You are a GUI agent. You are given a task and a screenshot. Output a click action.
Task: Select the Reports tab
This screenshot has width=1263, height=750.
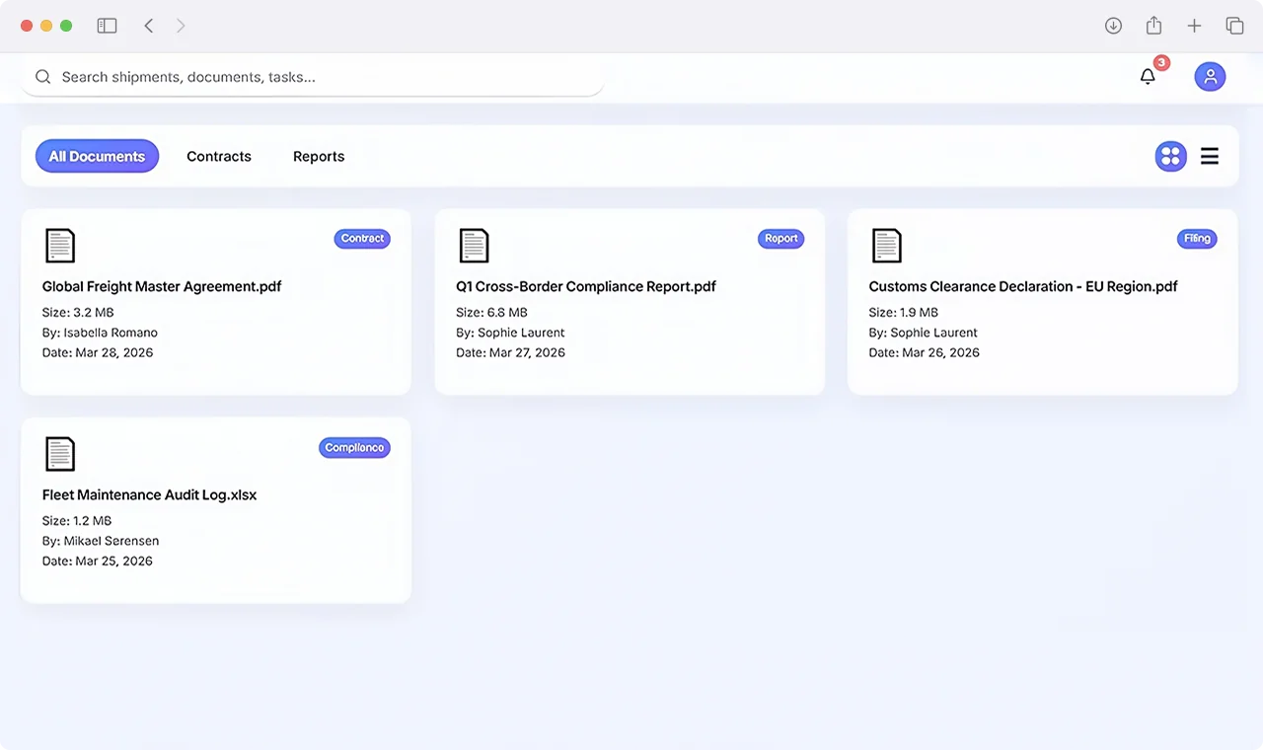319,156
